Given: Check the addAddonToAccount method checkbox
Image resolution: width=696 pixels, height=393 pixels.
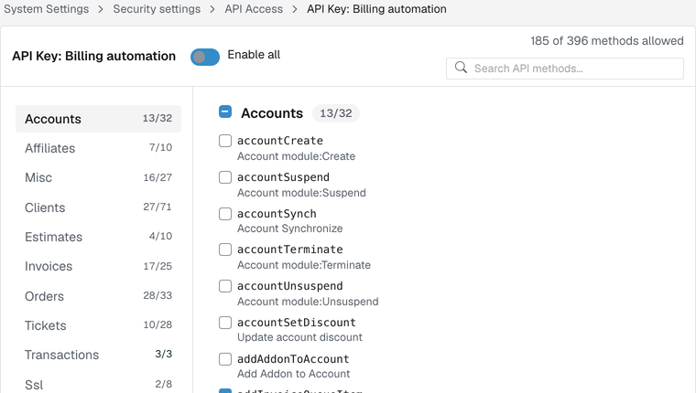Looking at the screenshot, I should 225,359.
